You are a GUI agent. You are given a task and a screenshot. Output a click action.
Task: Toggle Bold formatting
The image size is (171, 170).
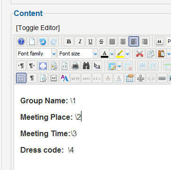coord(69,41)
